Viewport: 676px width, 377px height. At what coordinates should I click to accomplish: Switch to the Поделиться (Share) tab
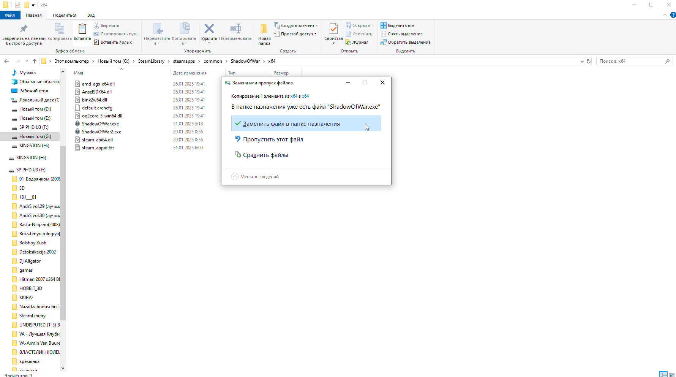65,15
